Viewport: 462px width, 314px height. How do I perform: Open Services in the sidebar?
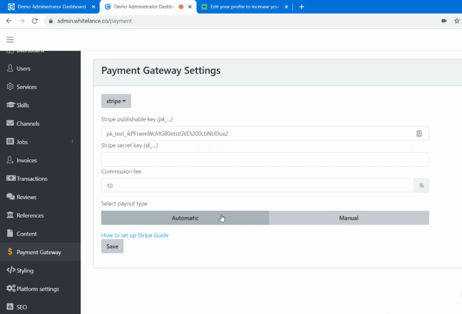(x=40, y=87)
